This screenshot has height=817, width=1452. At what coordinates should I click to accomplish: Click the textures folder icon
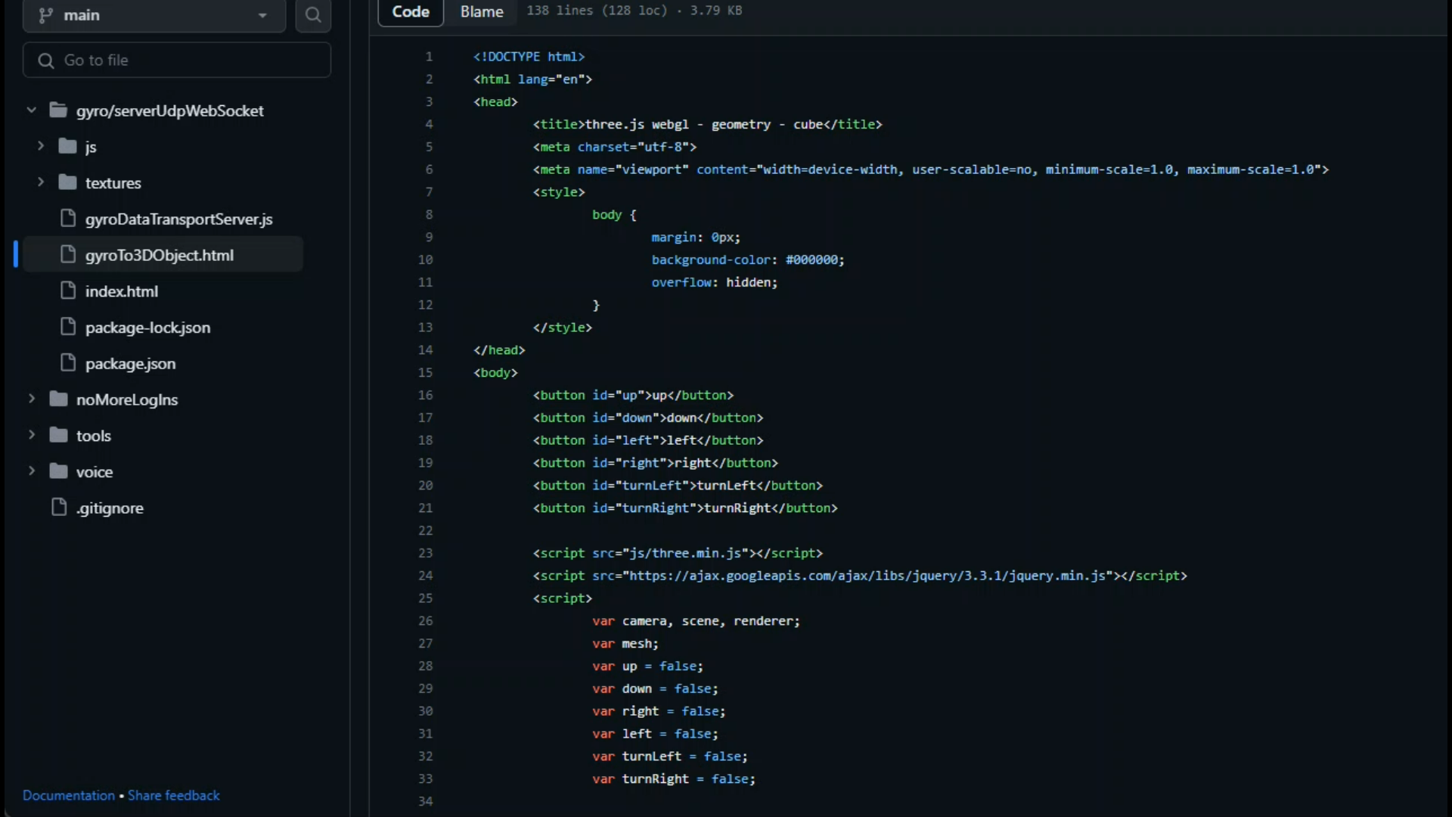click(68, 182)
